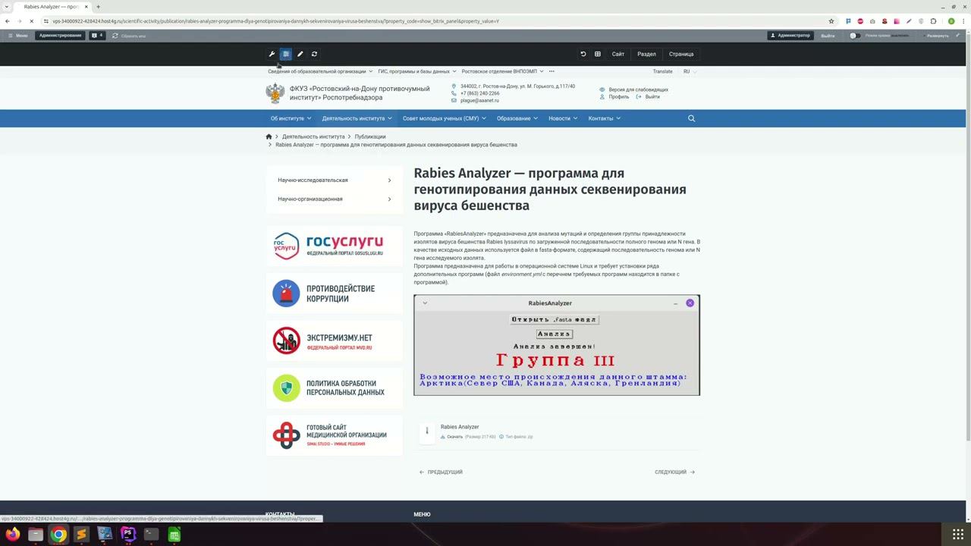Click the Администратор button in the admin bar
The height and width of the screenshot is (546, 971).
pyautogui.click(x=790, y=36)
